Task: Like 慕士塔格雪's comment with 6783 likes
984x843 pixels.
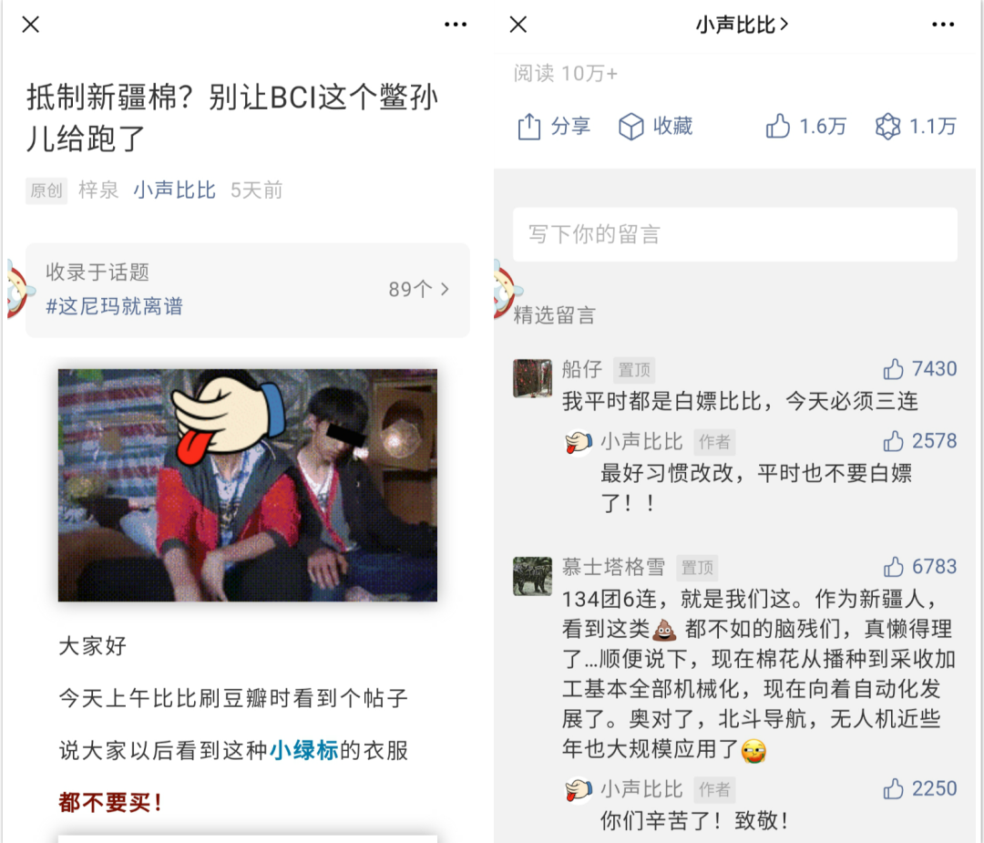Action: (x=893, y=567)
